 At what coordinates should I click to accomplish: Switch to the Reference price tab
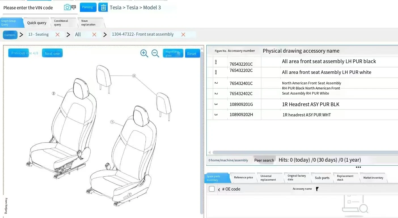[x=244, y=178]
